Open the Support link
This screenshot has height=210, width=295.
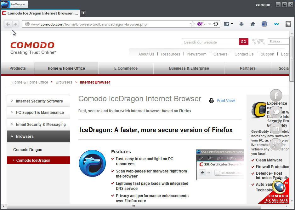[x=267, y=54]
